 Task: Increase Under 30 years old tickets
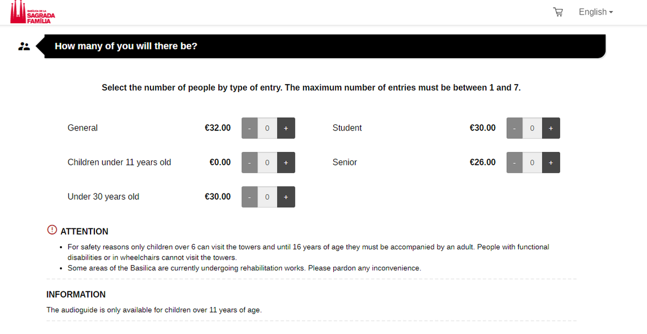(x=286, y=197)
